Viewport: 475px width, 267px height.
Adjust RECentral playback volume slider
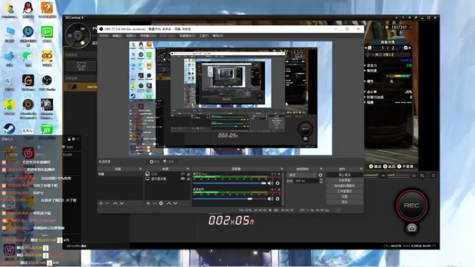tap(398, 175)
